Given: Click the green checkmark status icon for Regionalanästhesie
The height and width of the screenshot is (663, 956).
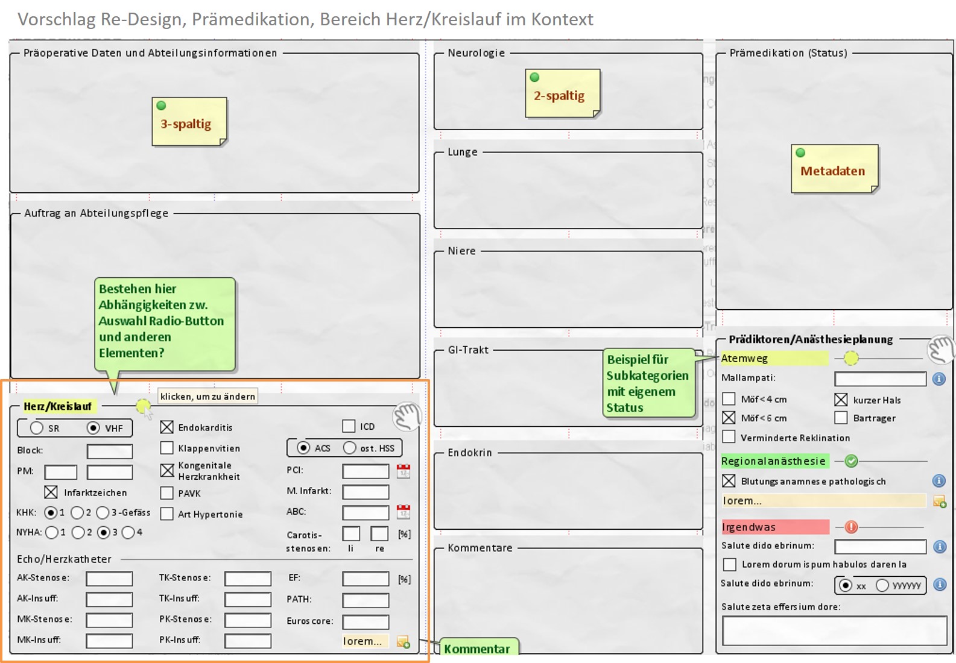Looking at the screenshot, I should (x=851, y=462).
